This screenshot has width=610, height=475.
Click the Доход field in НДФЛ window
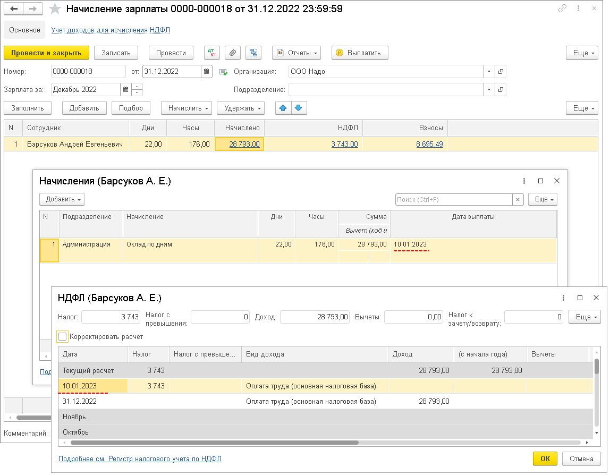pyautogui.click(x=315, y=317)
